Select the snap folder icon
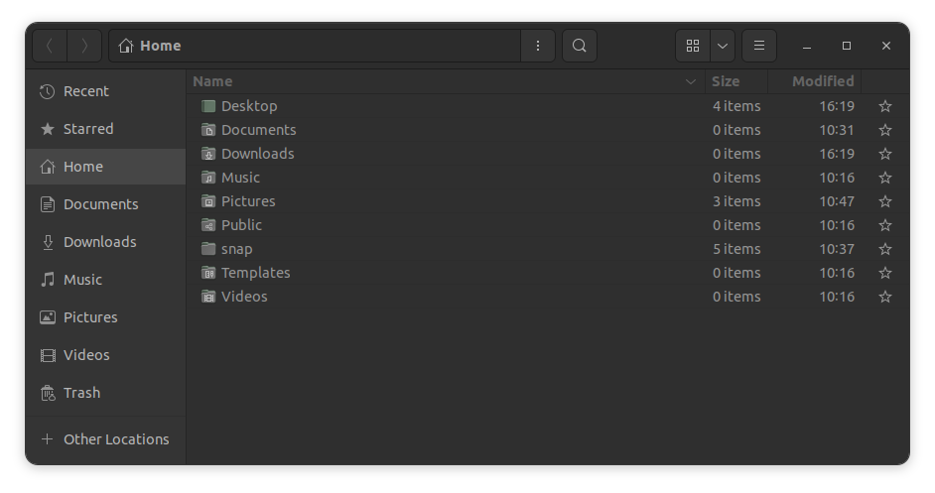This screenshot has height=493, width=935. (208, 249)
